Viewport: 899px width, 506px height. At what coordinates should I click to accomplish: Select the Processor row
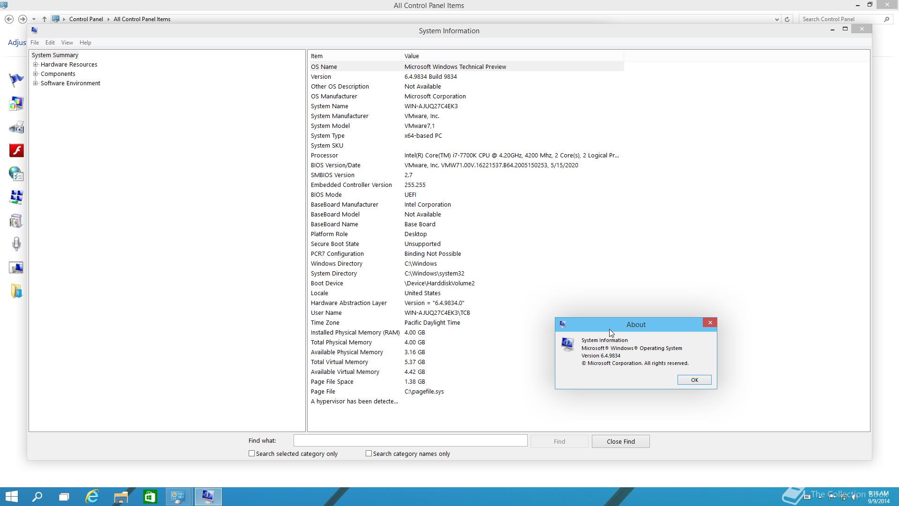pos(466,156)
